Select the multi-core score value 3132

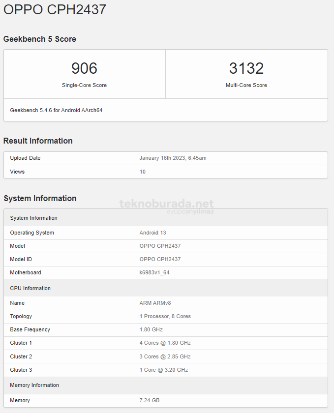tap(246, 68)
